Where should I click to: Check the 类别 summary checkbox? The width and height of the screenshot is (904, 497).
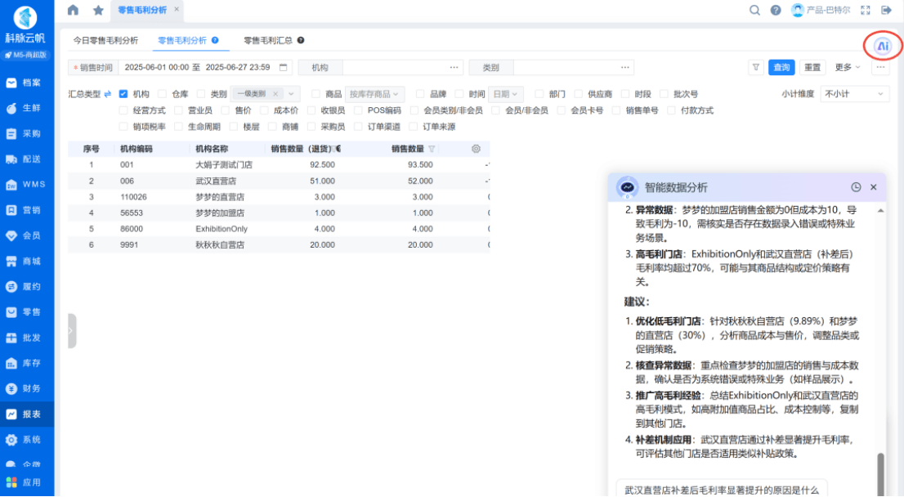click(200, 94)
